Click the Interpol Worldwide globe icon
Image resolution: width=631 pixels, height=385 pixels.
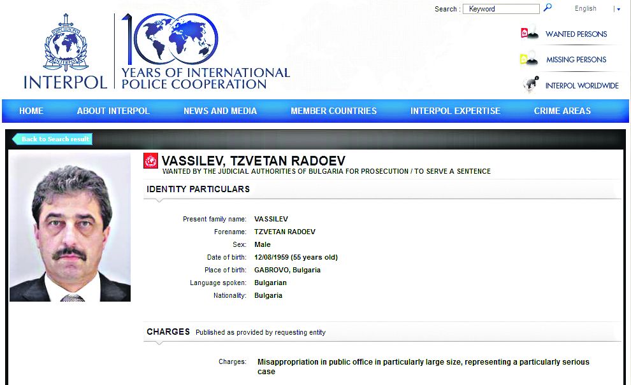(x=530, y=85)
